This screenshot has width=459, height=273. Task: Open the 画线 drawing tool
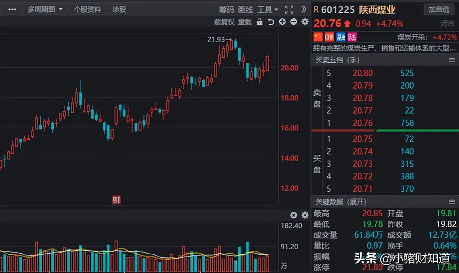tap(245, 10)
